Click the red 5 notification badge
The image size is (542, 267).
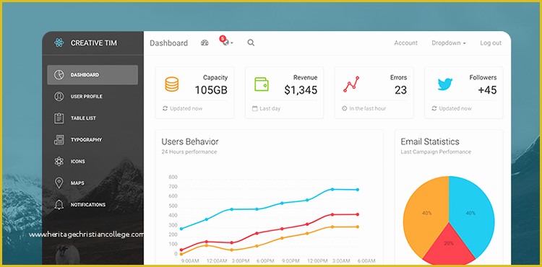[x=223, y=38]
